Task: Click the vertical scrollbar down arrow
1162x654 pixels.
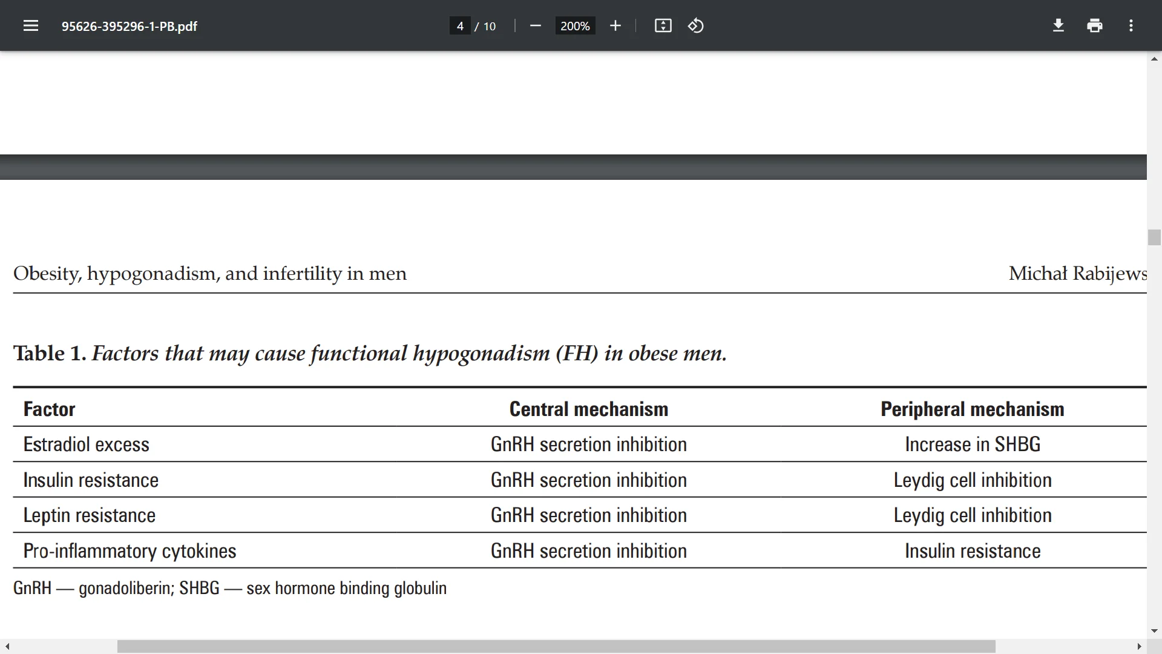Action: point(1154,631)
